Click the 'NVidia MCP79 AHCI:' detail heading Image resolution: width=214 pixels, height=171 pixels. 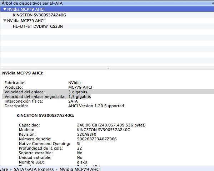[23, 73]
